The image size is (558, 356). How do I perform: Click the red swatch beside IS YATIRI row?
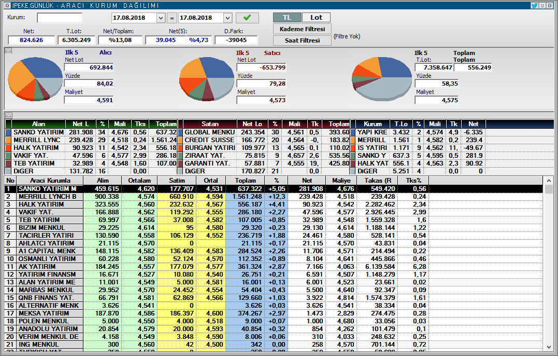(353, 148)
